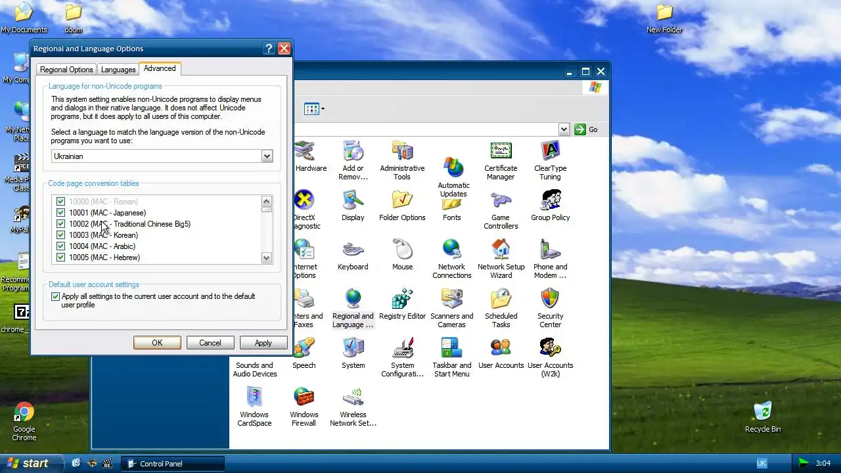841x473 pixels.
Task: Open Windows Firewall icon
Action: click(304, 407)
